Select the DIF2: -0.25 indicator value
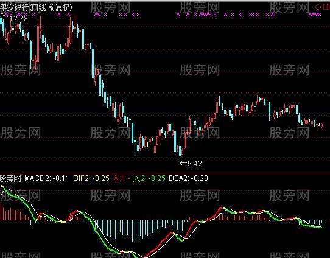The width and height of the screenshot is (330, 258). point(91,178)
